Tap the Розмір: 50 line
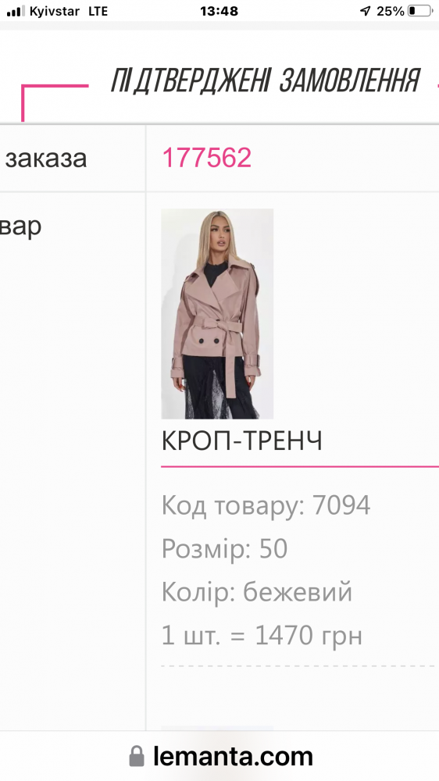This screenshot has height=781, width=439. (x=225, y=549)
